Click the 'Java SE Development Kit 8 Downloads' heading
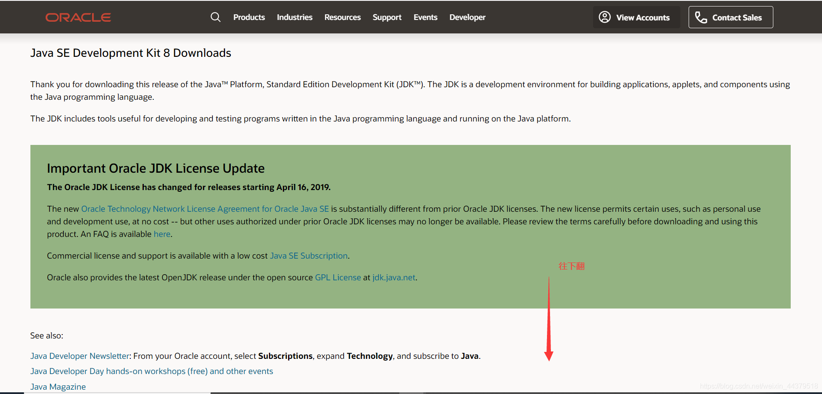Image resolution: width=822 pixels, height=394 pixels. tap(131, 53)
